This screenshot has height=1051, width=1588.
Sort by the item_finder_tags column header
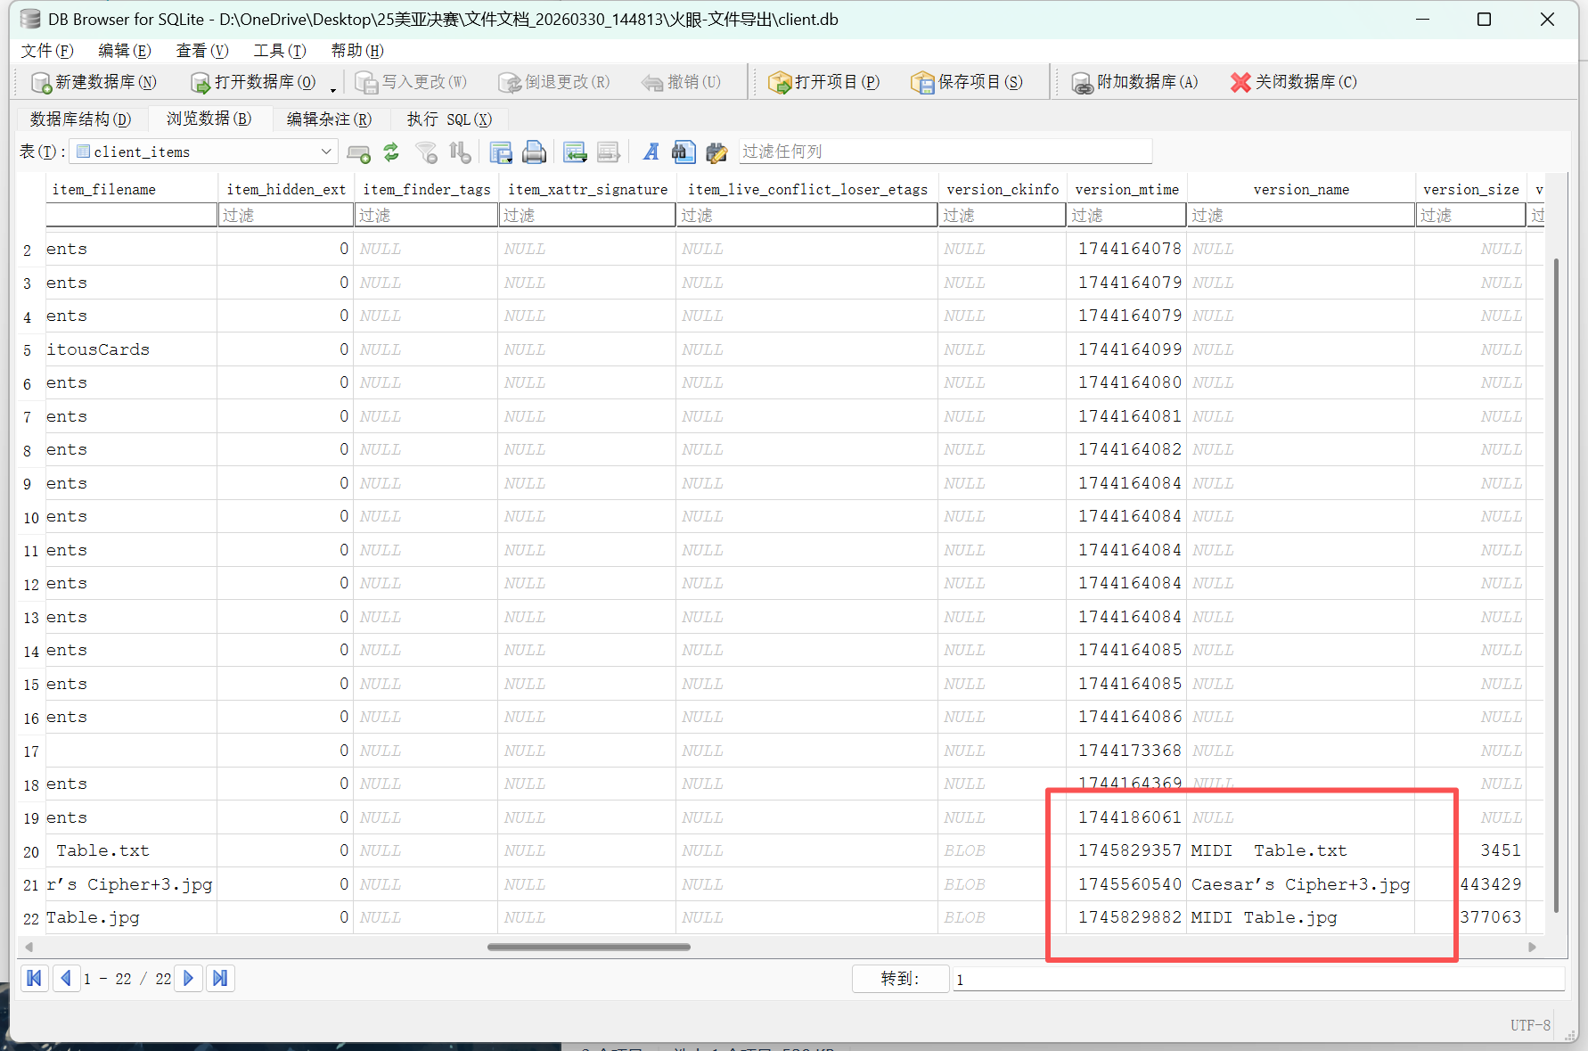point(427,189)
